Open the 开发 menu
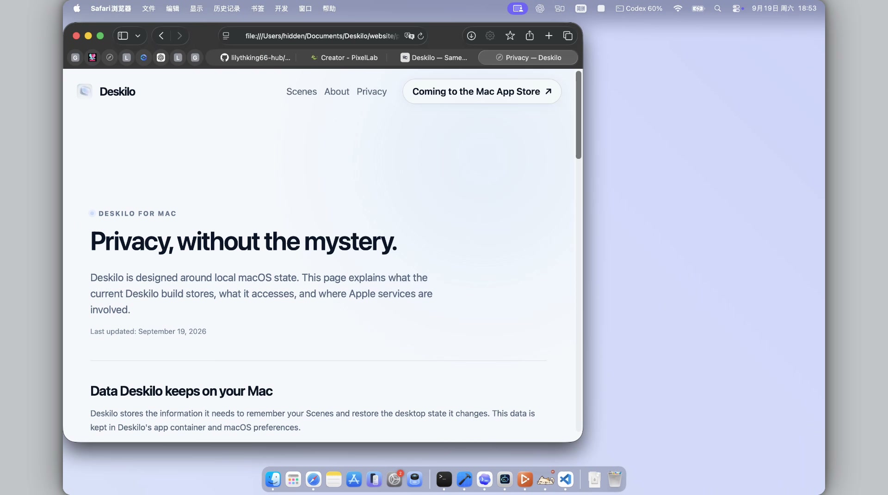This screenshot has height=495, width=888. [281, 8]
